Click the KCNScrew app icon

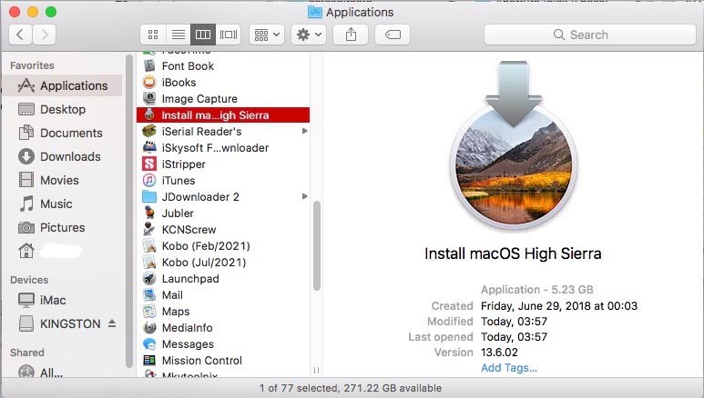click(149, 230)
